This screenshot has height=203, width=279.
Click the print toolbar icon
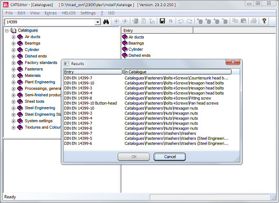pyautogui.click(x=253, y=21)
